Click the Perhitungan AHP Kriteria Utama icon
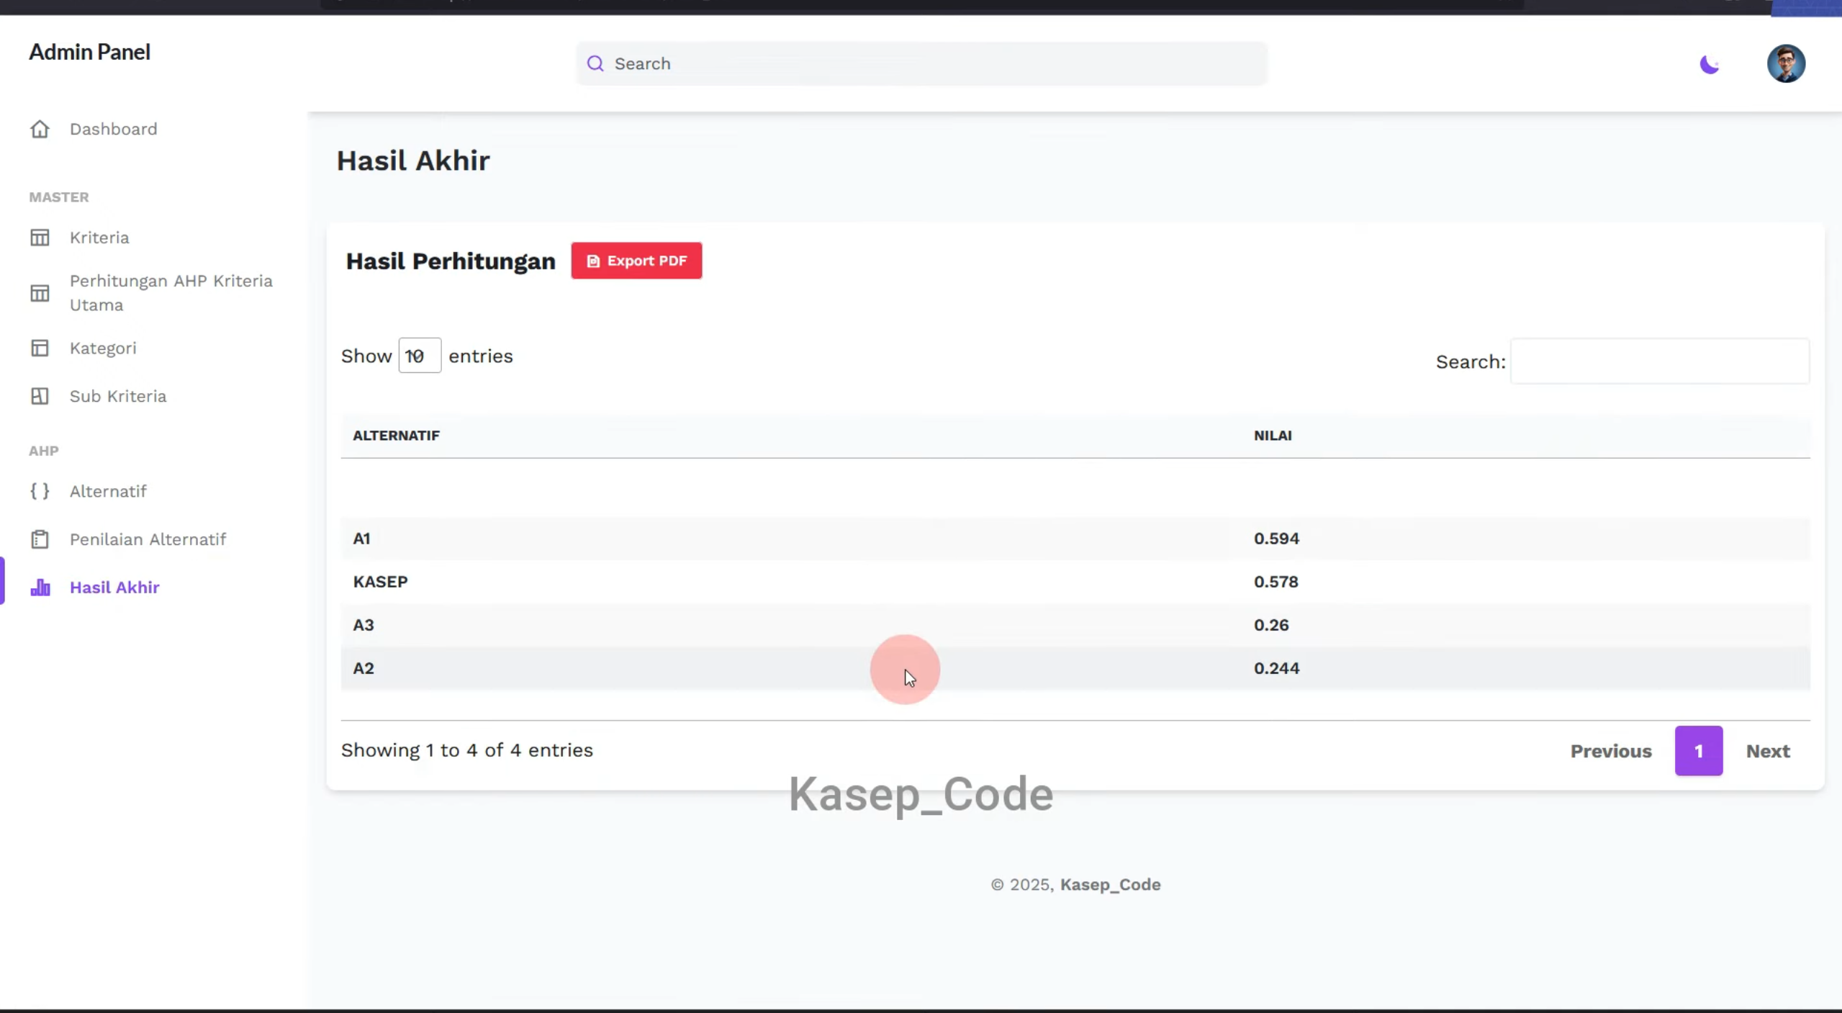1842x1013 pixels. click(x=40, y=293)
